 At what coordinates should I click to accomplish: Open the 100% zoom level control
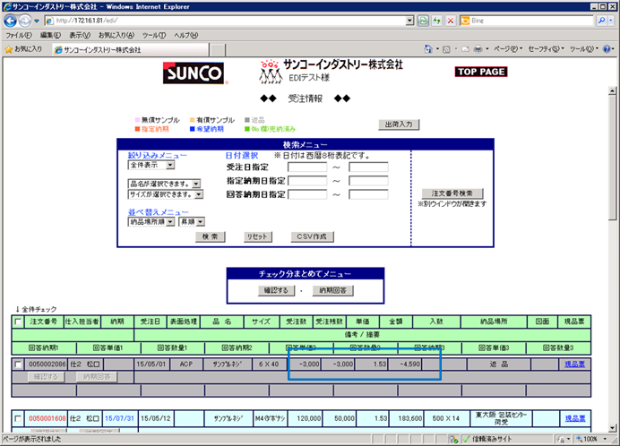590,439
